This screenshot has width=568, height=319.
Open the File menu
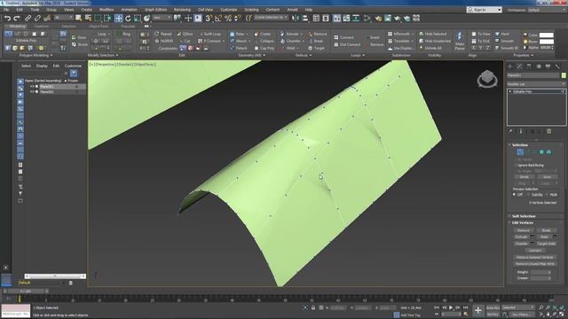6,10
